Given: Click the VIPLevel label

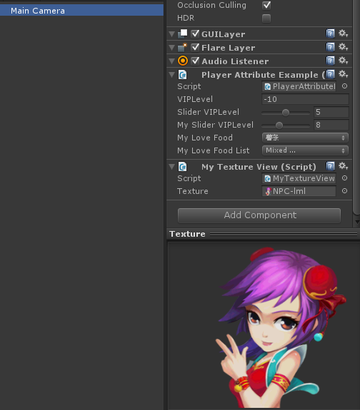Looking at the screenshot, I should pos(195,99).
